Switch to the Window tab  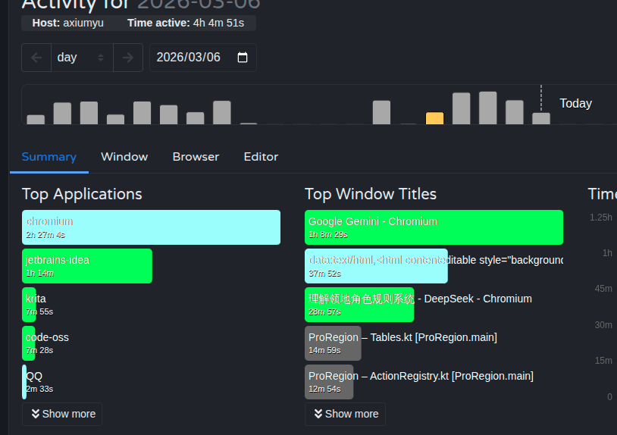(x=124, y=157)
